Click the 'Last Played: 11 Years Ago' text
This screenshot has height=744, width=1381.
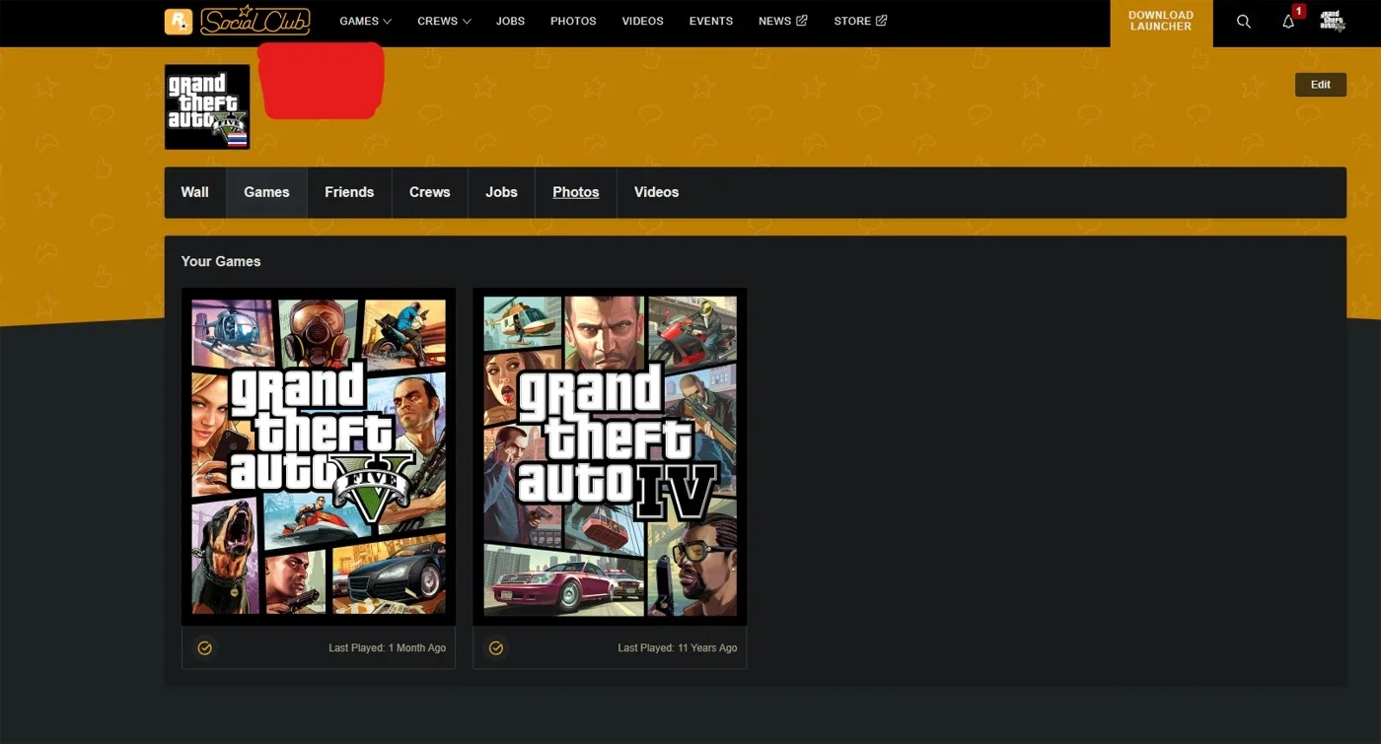(x=678, y=648)
